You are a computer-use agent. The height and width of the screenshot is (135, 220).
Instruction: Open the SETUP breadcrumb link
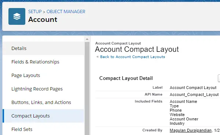[x=35, y=12]
